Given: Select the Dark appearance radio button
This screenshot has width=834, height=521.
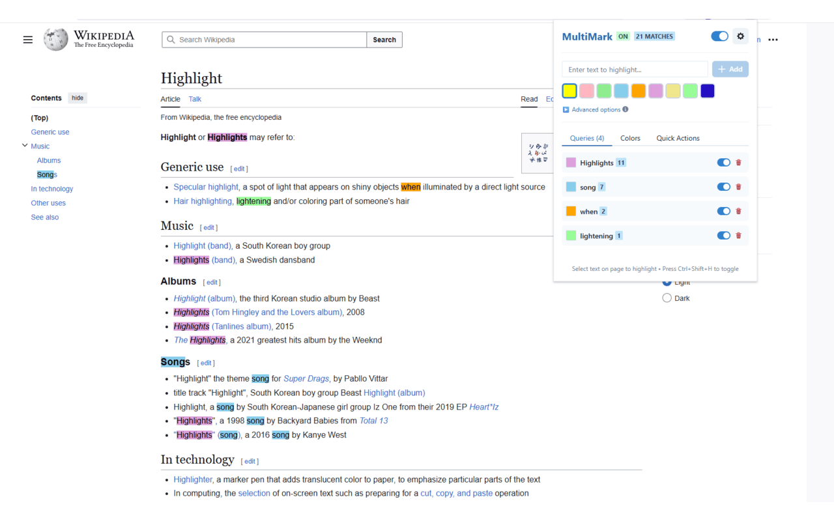Looking at the screenshot, I should (x=667, y=298).
